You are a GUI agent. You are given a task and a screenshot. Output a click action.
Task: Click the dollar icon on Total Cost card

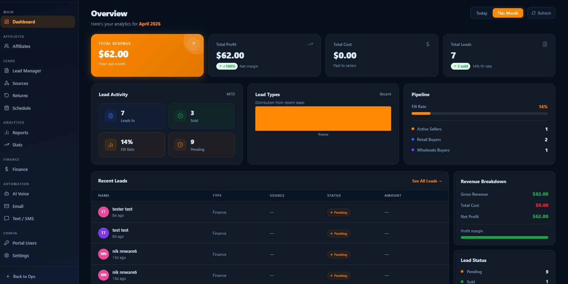point(428,44)
